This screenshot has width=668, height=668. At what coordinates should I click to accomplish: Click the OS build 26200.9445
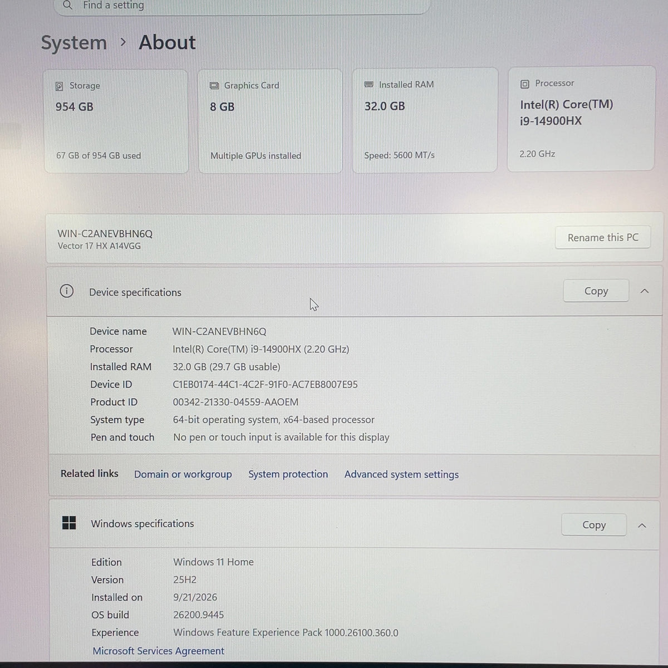pos(199,615)
